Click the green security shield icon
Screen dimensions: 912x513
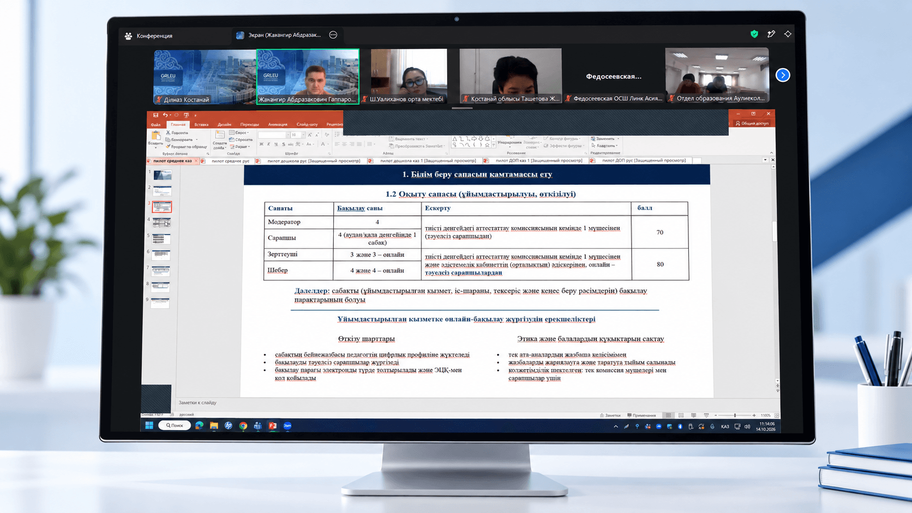click(x=754, y=34)
